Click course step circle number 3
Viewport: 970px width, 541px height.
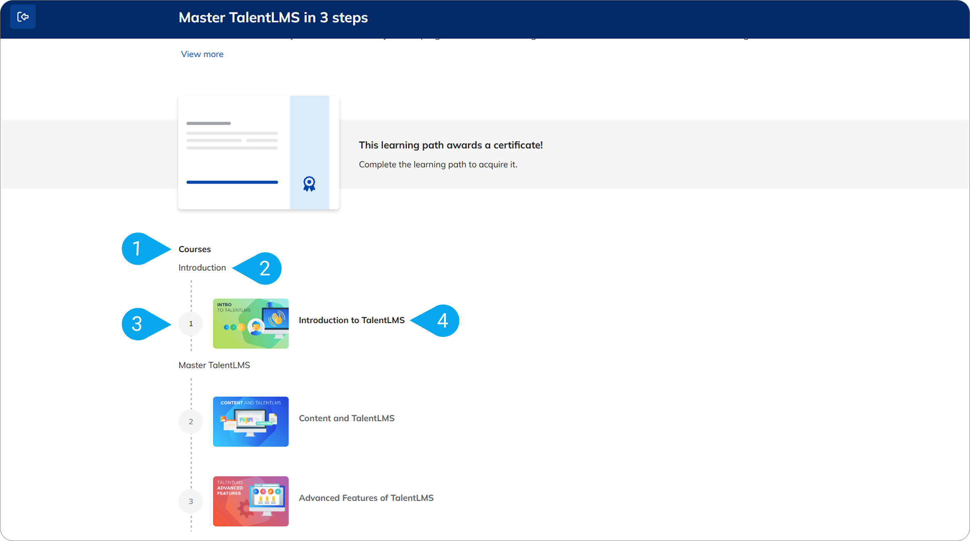pos(191,501)
